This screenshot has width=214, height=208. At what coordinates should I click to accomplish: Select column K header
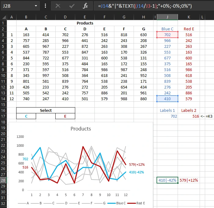(189, 17)
